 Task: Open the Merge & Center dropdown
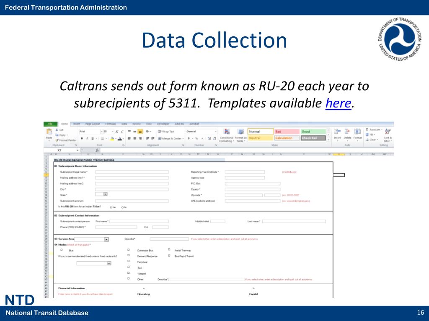(183, 138)
